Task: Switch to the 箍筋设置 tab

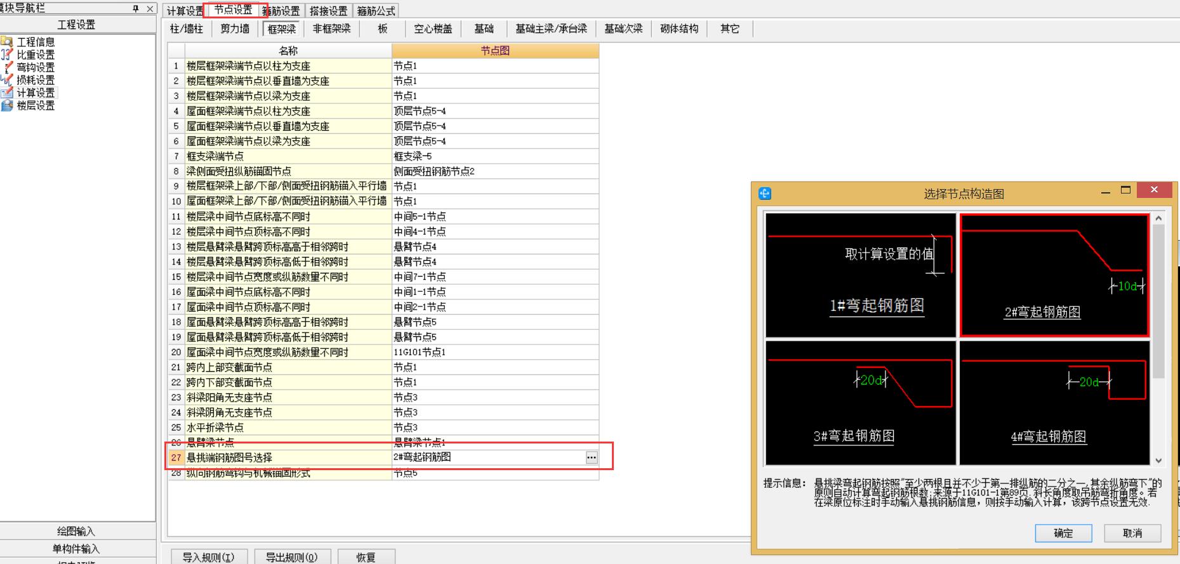Action: point(281,11)
